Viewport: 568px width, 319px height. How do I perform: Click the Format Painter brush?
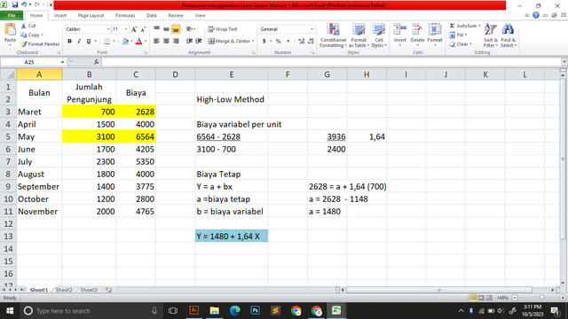(24, 44)
